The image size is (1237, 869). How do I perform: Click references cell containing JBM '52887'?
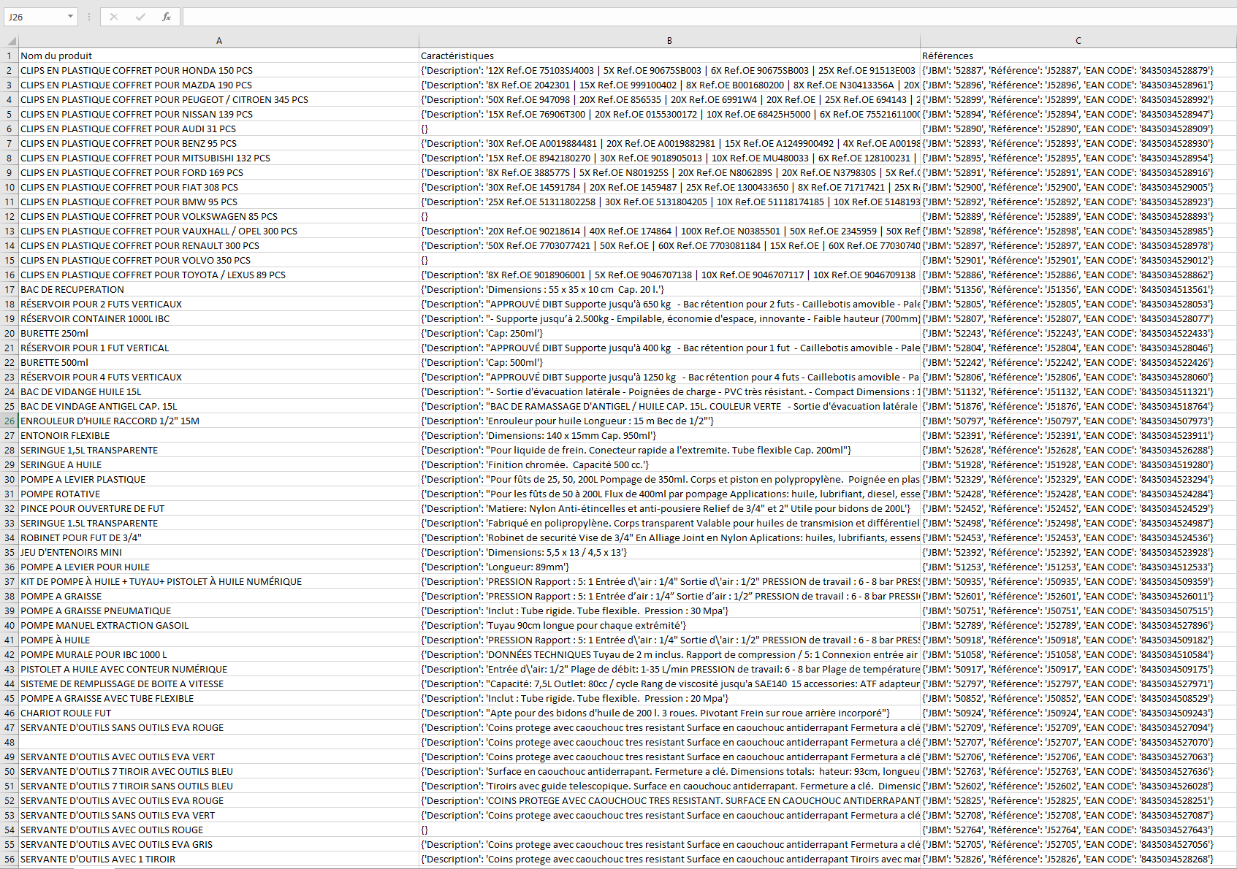pos(1078,70)
